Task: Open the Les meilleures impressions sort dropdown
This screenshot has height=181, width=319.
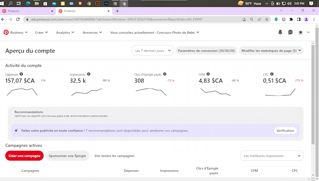Action: [x=272, y=156]
